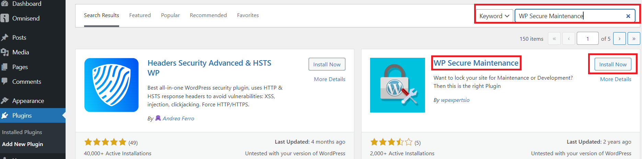The width and height of the screenshot is (642, 159).
Task: Click the current page number field
Action: point(588,39)
